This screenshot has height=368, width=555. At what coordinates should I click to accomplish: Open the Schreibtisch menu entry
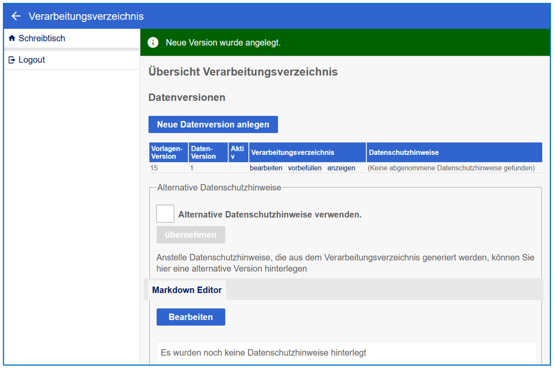(x=42, y=38)
